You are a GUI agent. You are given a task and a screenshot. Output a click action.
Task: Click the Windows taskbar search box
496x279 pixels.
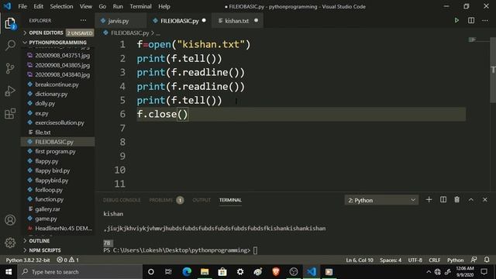point(80,272)
